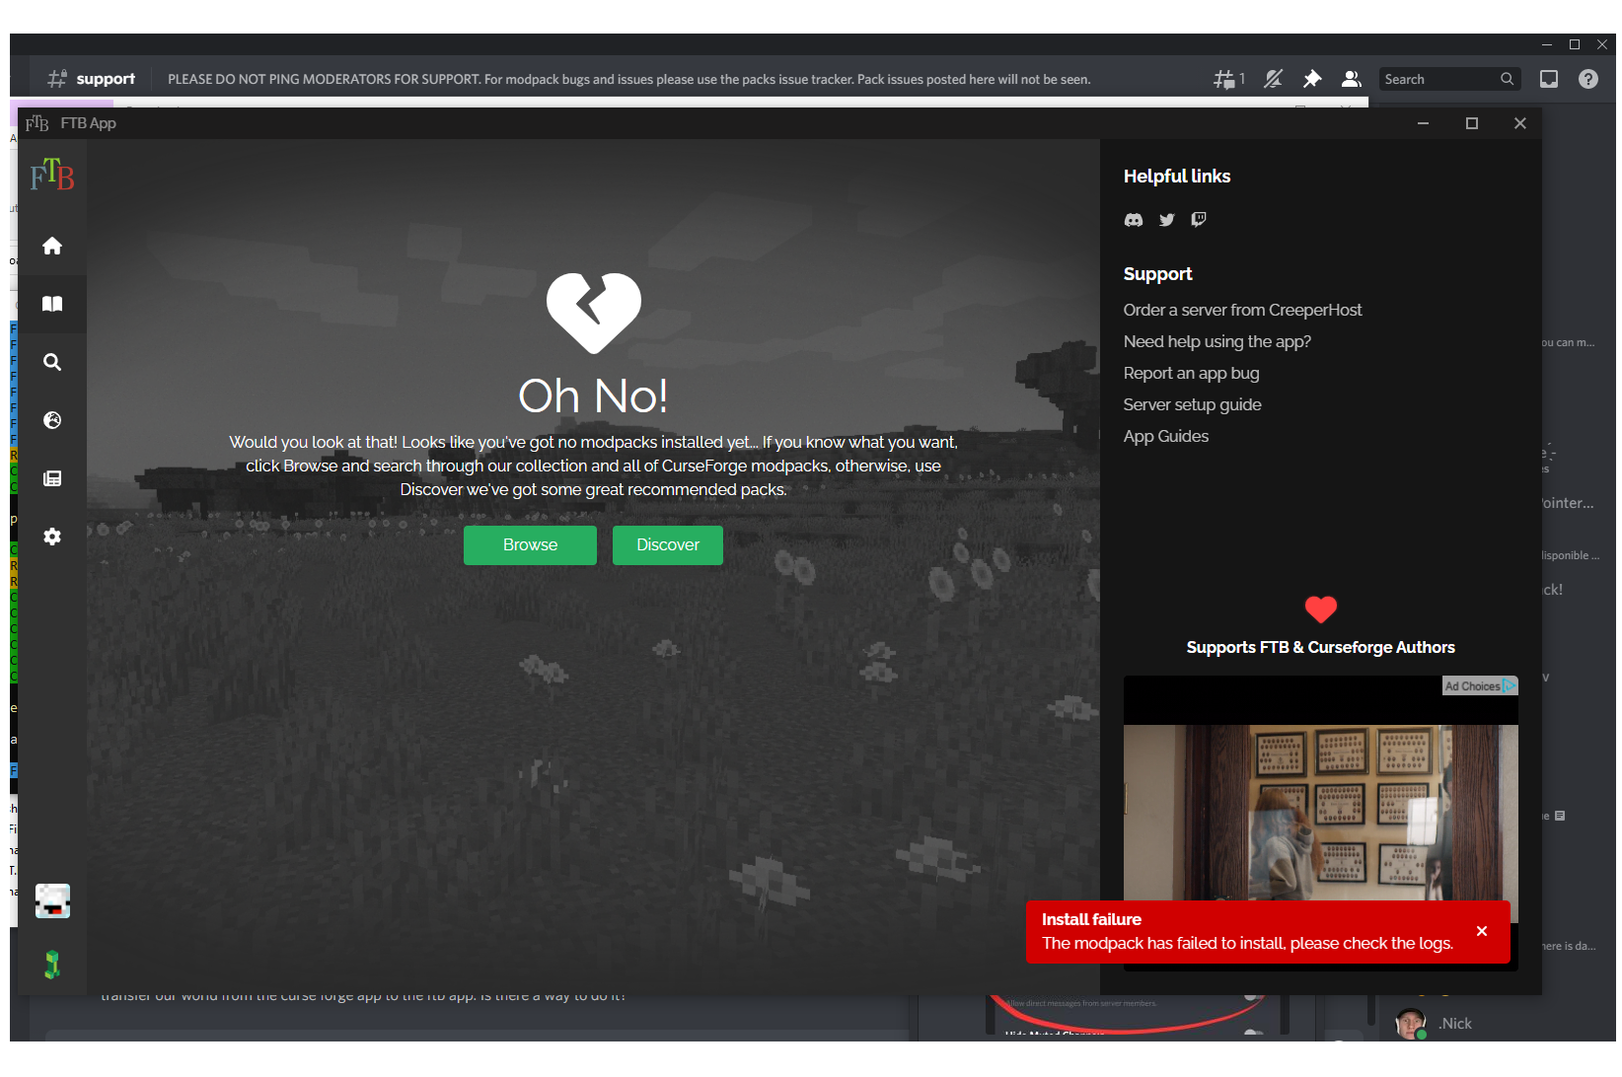The height and width of the screenshot is (1077, 1622).
Task: Open Report an app bug link
Action: 1191,373
